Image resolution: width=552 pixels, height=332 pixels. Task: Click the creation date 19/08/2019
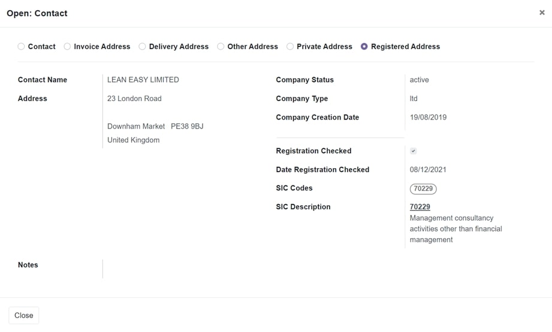[428, 117]
